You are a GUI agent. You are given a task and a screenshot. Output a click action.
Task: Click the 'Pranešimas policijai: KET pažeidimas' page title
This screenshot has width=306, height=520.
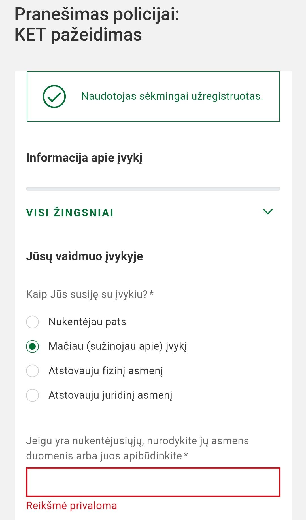coord(97,24)
